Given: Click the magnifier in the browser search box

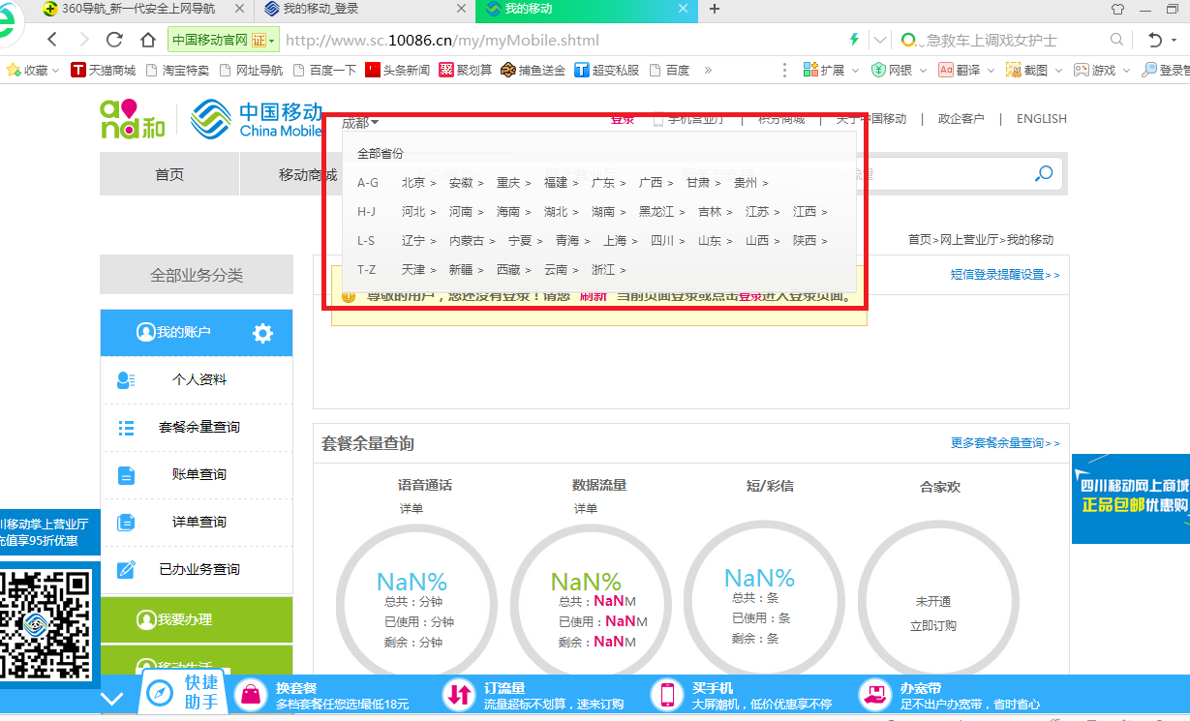Looking at the screenshot, I should [1116, 40].
